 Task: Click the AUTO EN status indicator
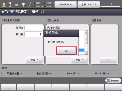pyautogui.click(x=38, y=6)
